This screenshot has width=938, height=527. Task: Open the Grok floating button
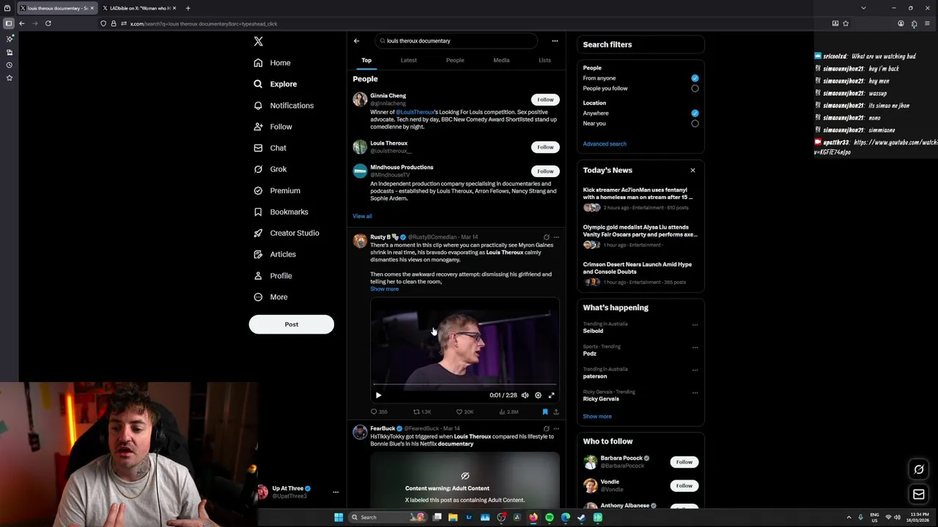918,470
